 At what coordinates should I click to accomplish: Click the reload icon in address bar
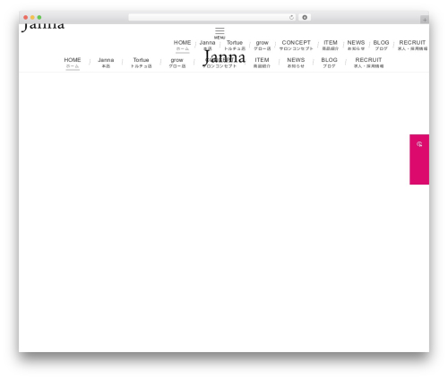[291, 18]
